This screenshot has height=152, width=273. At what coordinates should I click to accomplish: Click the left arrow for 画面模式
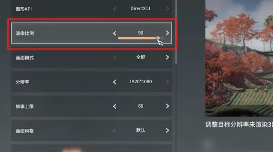[x=114, y=57]
